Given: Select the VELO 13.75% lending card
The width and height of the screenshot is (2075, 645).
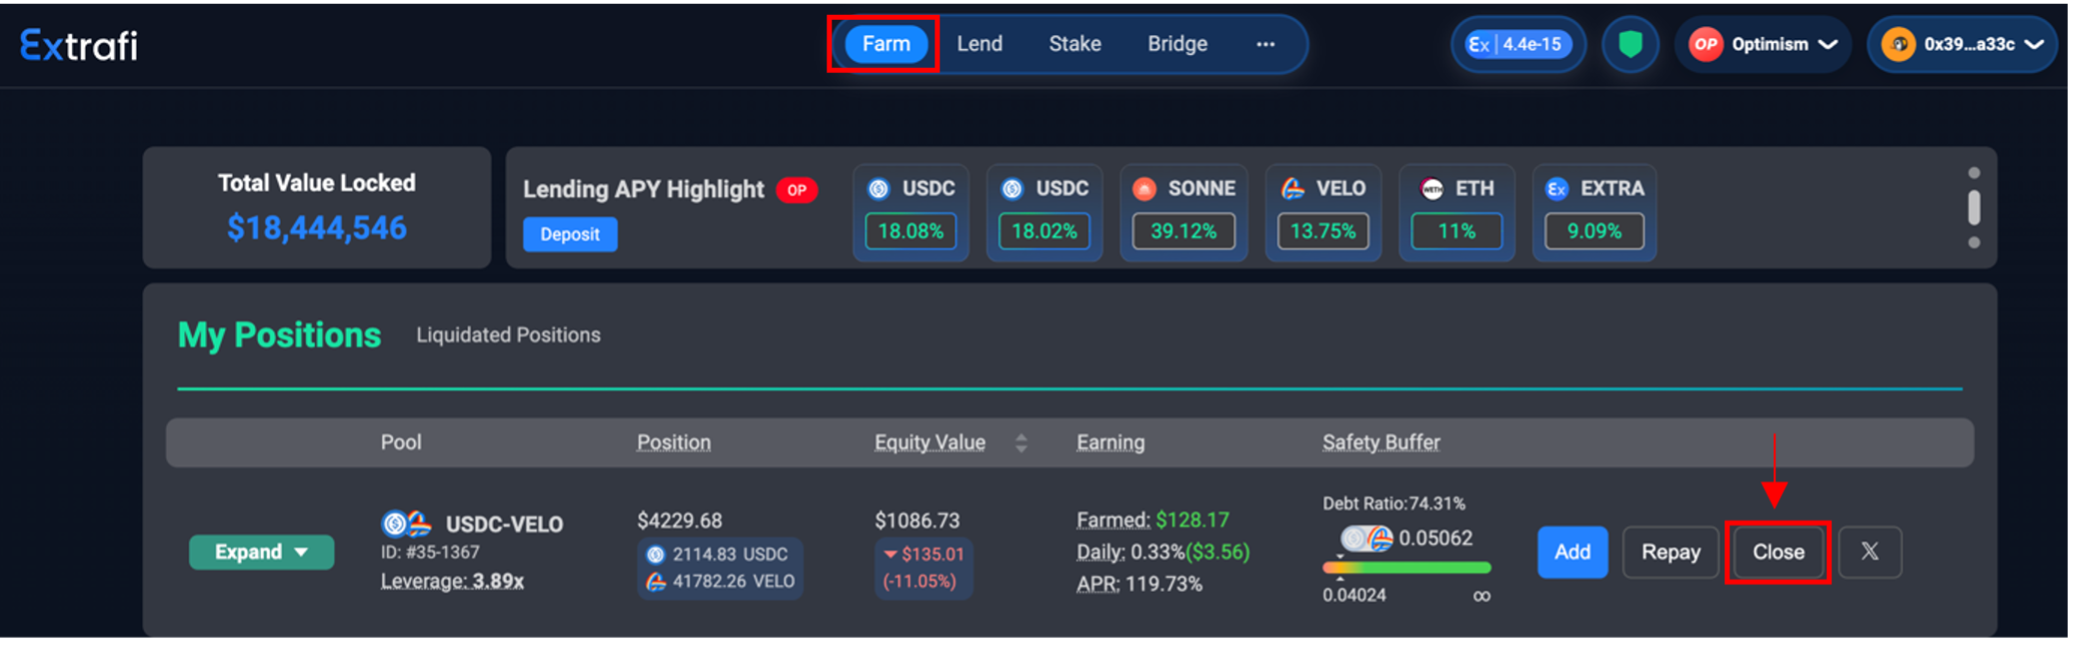Looking at the screenshot, I should (1323, 212).
